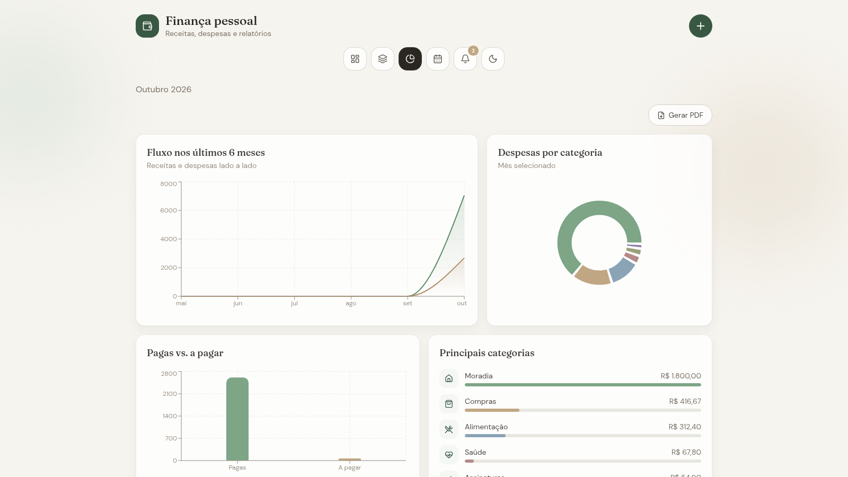This screenshot has width=848, height=477.
Task: Click the Fluxo nos últimos 6 meses heading
Action: pyautogui.click(x=206, y=153)
